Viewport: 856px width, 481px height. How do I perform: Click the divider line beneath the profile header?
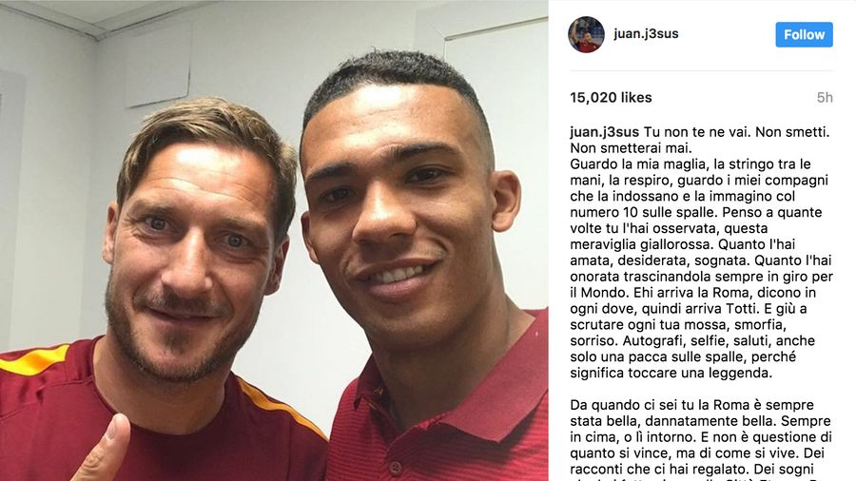pyautogui.click(x=701, y=71)
